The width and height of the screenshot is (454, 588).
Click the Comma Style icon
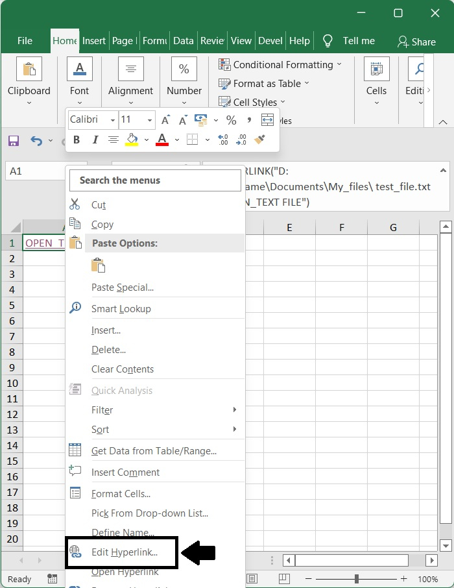[x=249, y=120]
